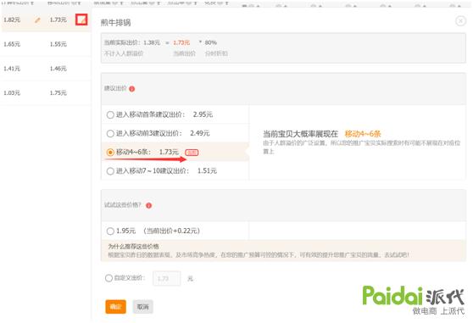Click the info icon next to 建议出价
Viewport: 473px width, 323px height.
[x=132, y=89]
